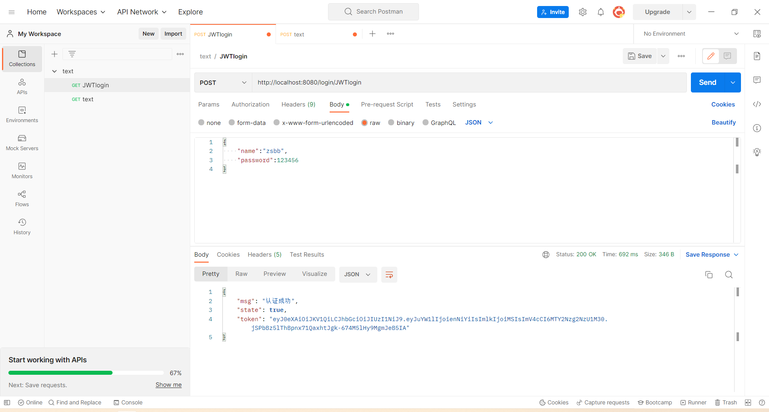Open the History sidebar panel

[22, 227]
